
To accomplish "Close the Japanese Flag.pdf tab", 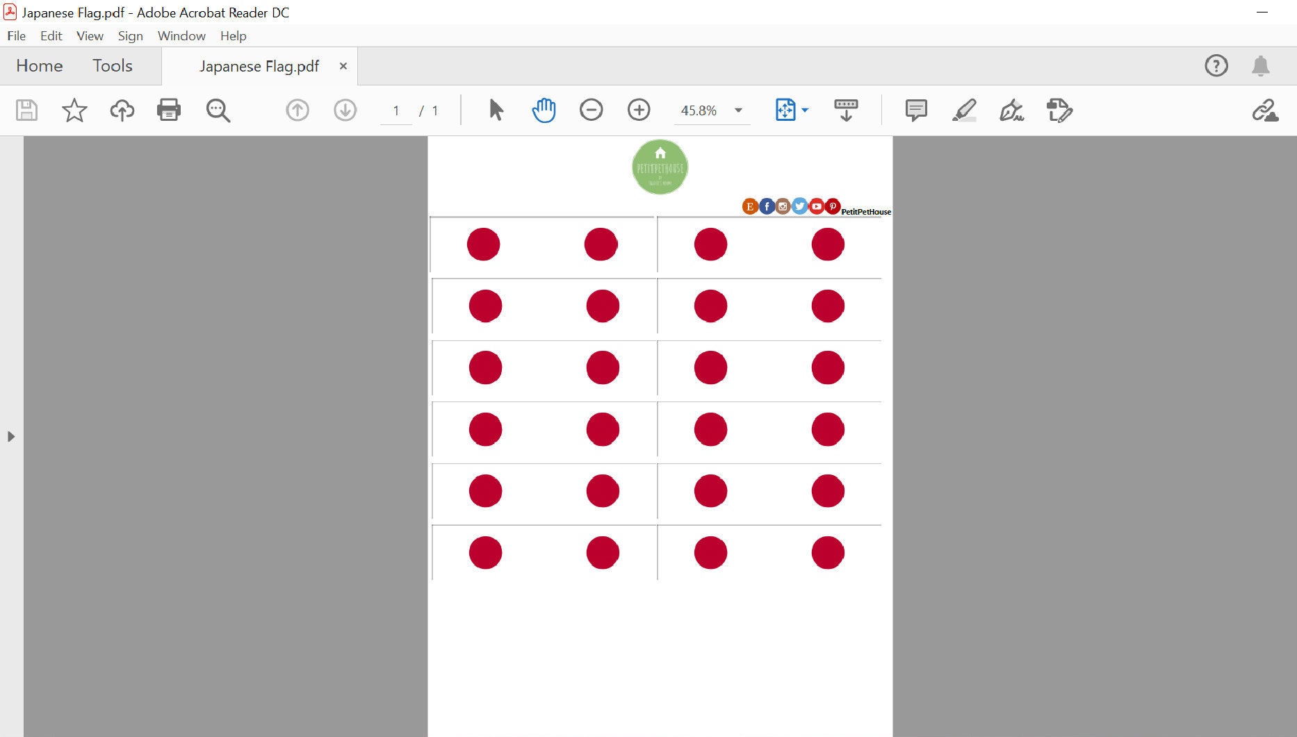I will 343,66.
